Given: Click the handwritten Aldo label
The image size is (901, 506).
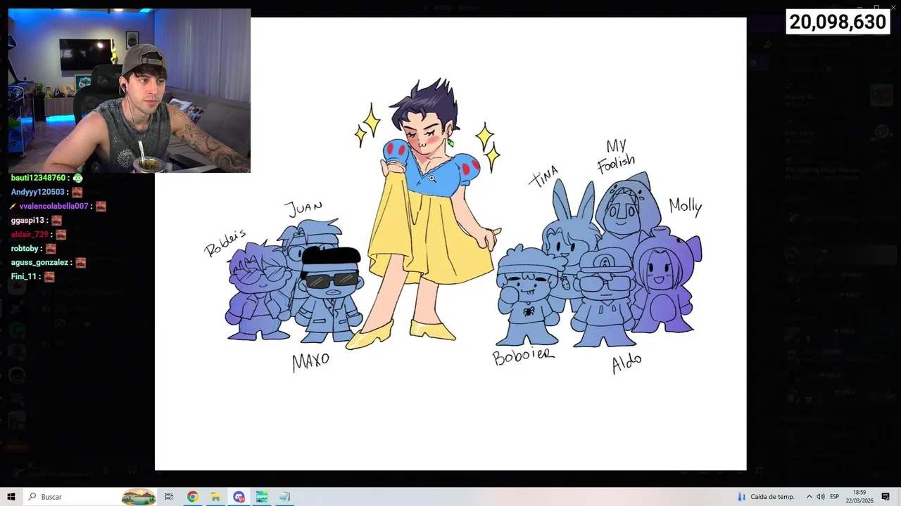Looking at the screenshot, I should pos(626,363).
